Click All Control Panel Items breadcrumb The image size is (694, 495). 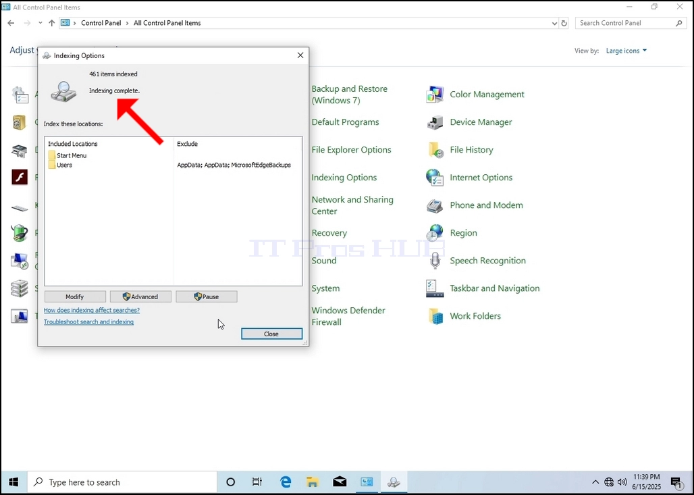[x=167, y=23]
